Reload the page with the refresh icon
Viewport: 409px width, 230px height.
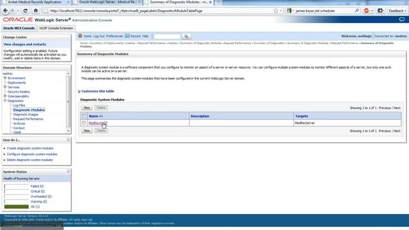[x=26, y=11]
